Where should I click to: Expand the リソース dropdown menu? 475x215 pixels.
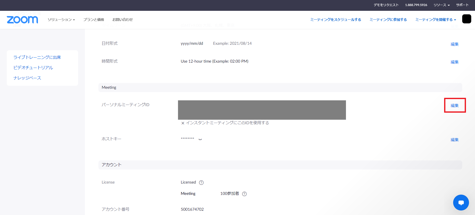click(x=441, y=5)
